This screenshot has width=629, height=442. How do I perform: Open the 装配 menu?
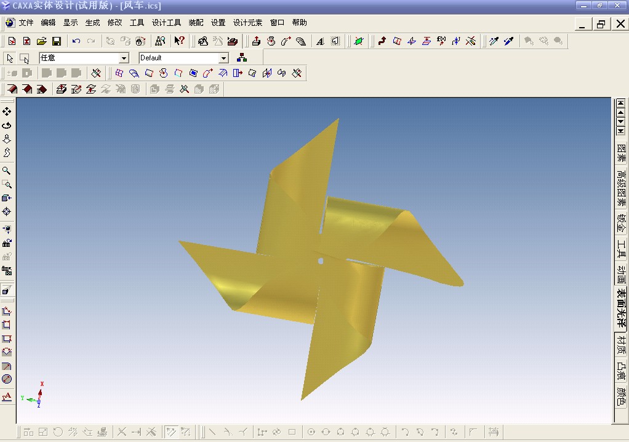(x=196, y=23)
